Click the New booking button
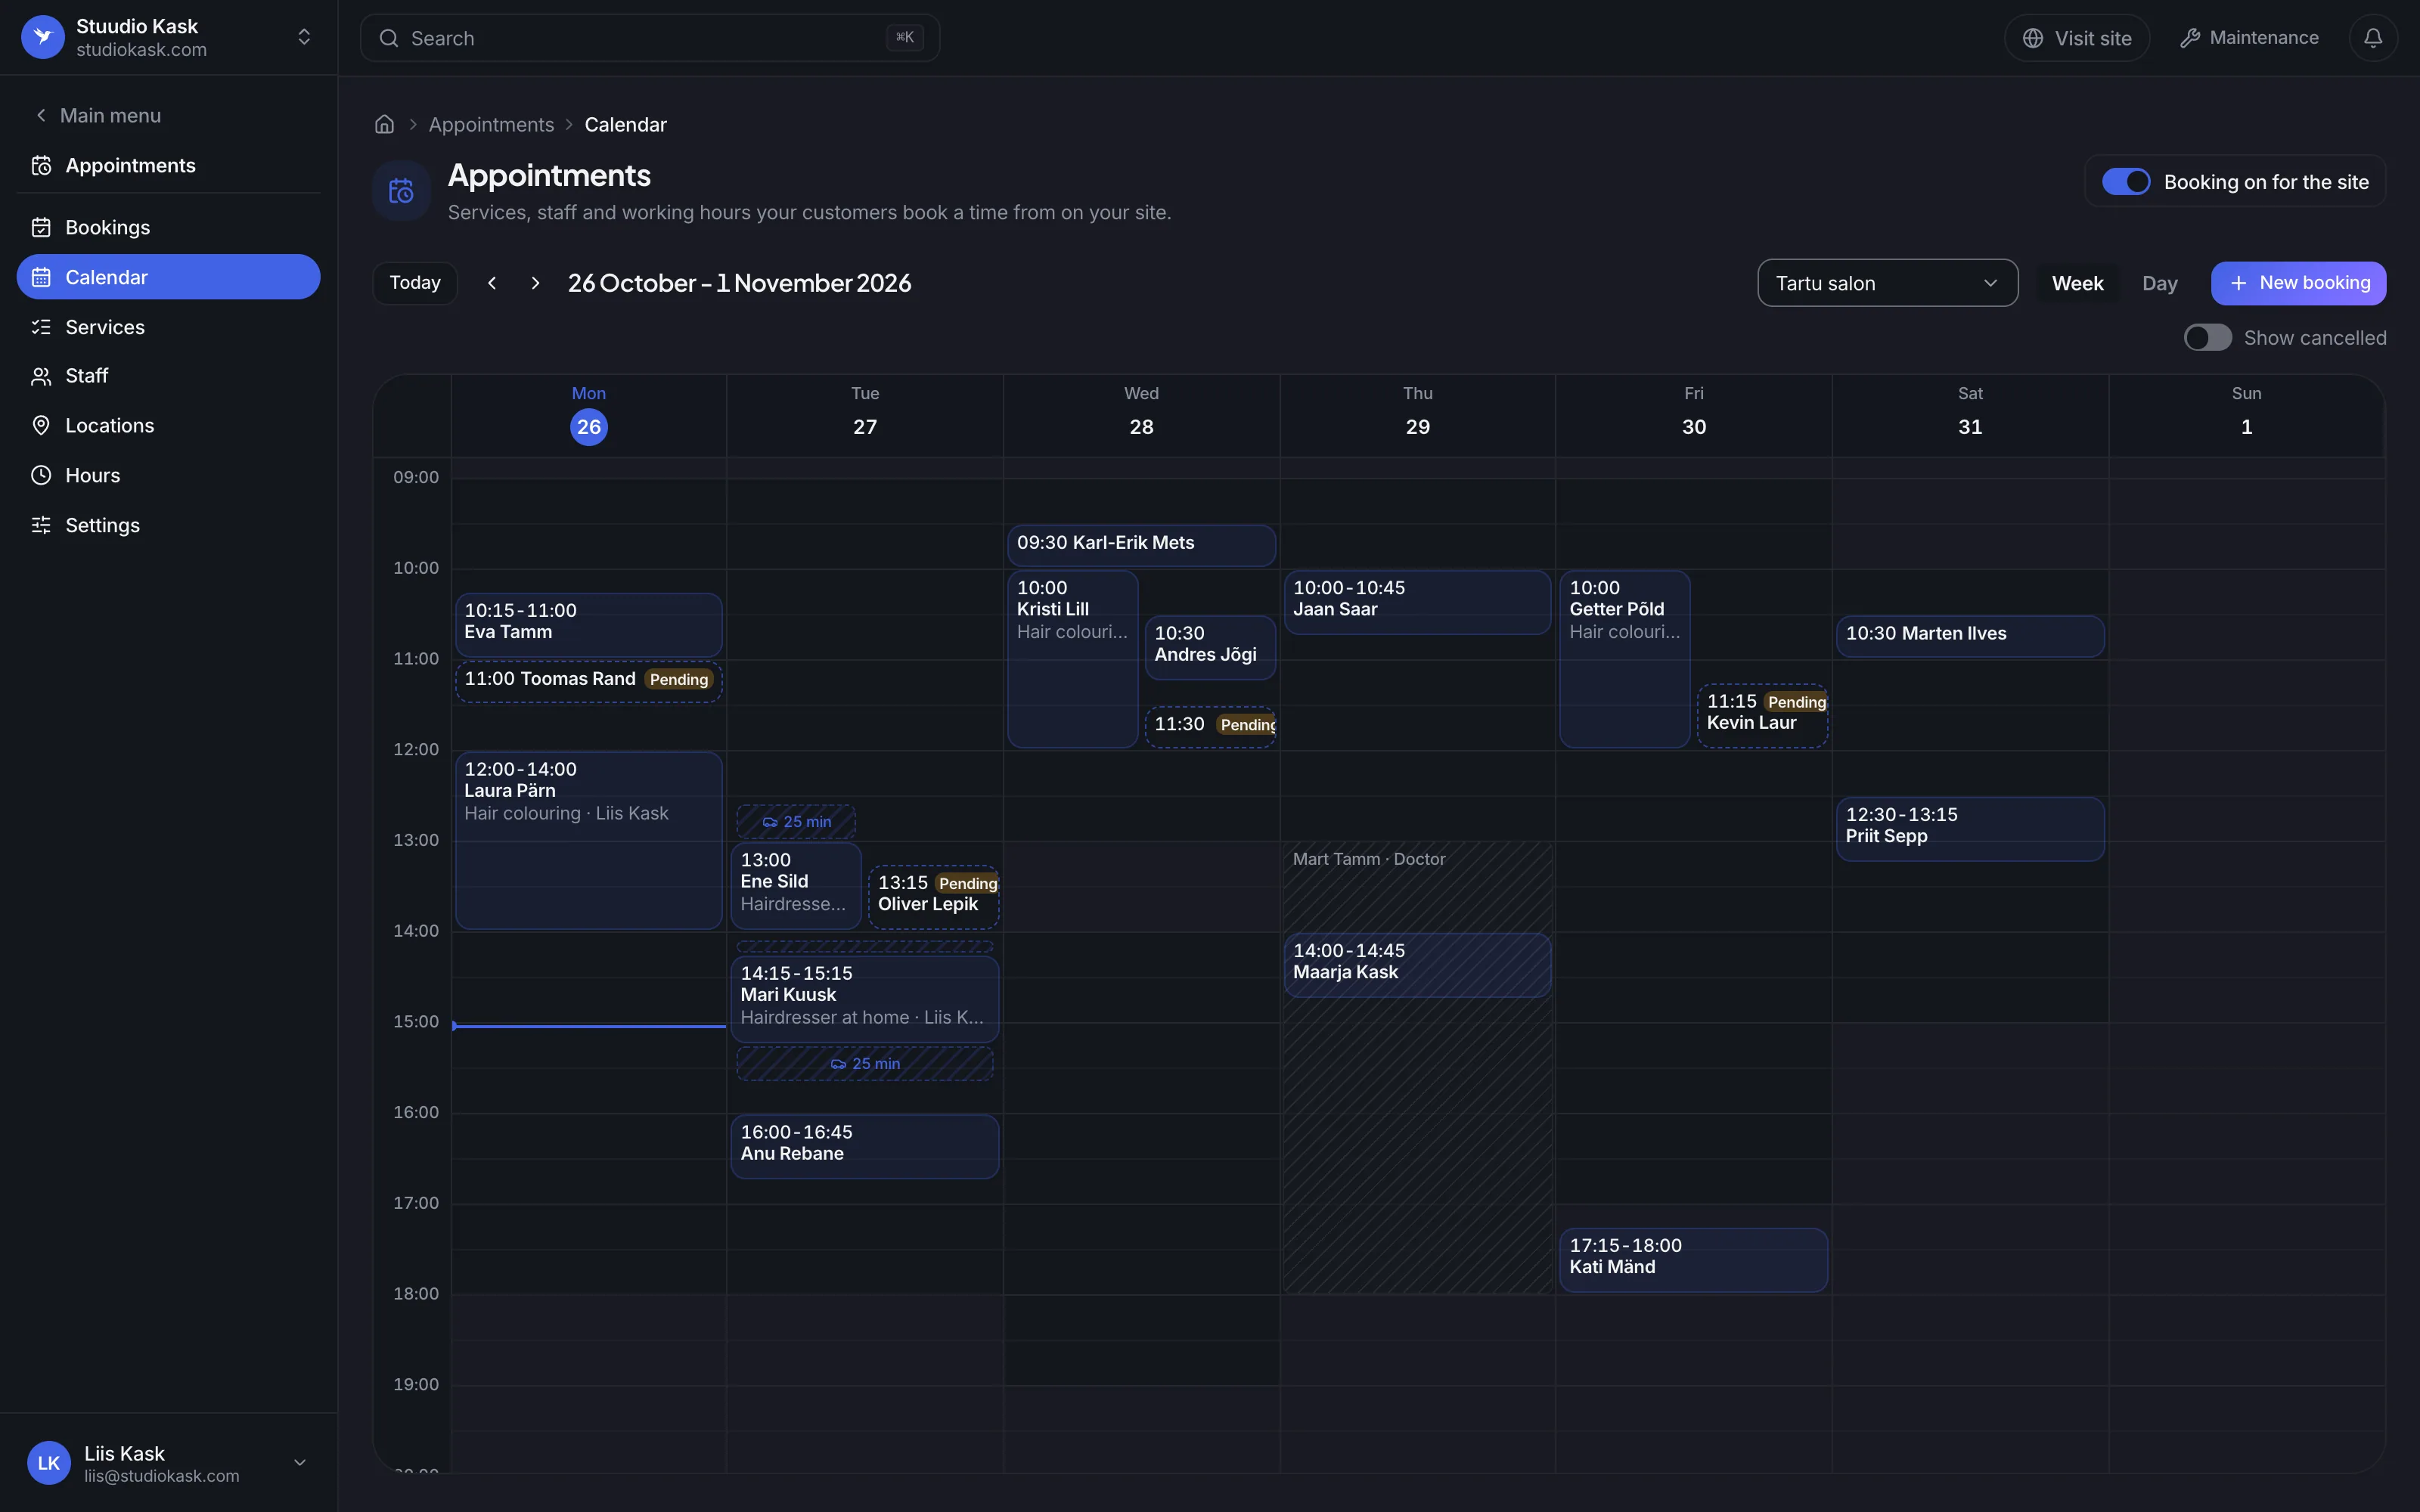 click(2298, 283)
